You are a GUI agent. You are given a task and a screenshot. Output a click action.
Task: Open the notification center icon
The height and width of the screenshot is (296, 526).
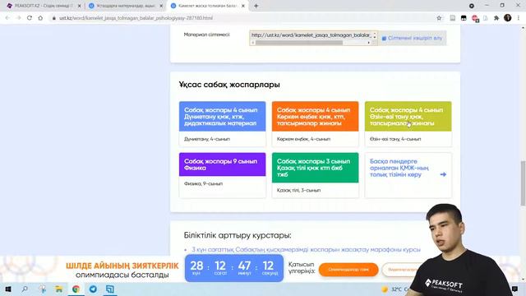pyautogui.click(x=515, y=289)
